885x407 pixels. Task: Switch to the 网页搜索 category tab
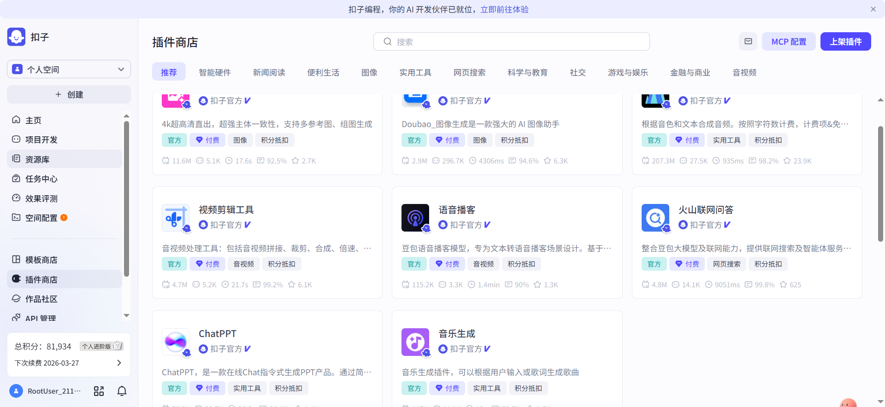470,72
